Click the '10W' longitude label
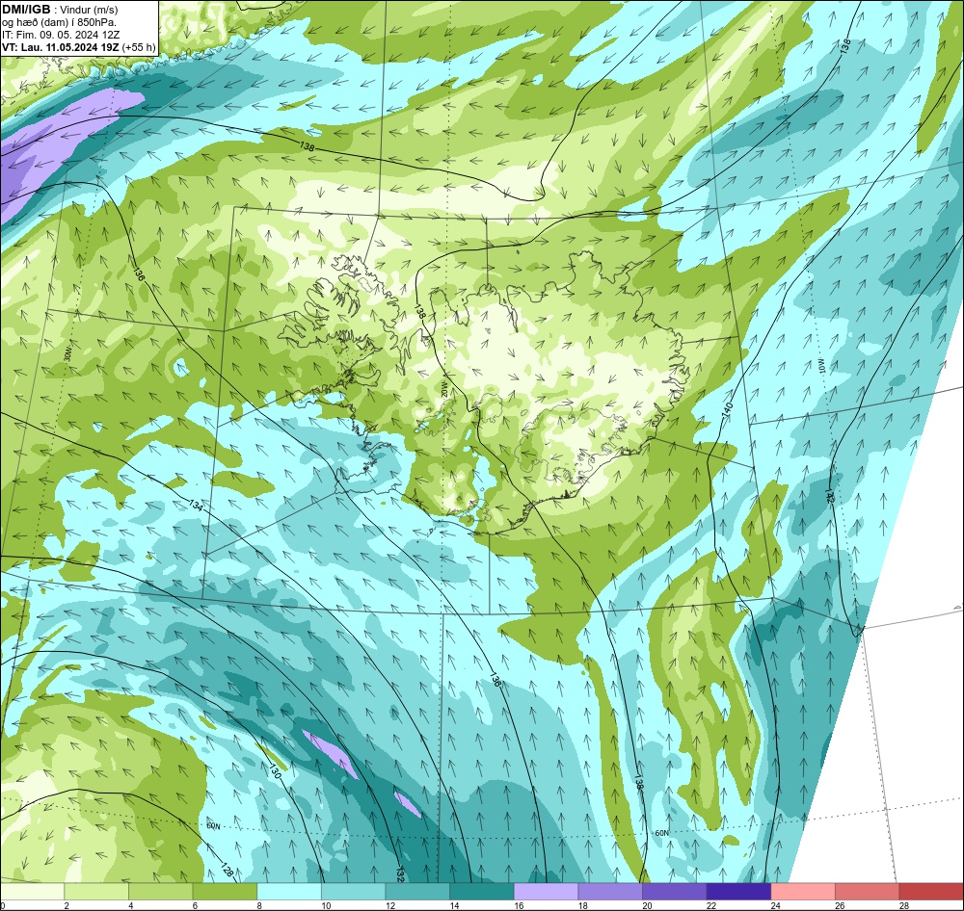This screenshot has height=911, width=964. 820,368
